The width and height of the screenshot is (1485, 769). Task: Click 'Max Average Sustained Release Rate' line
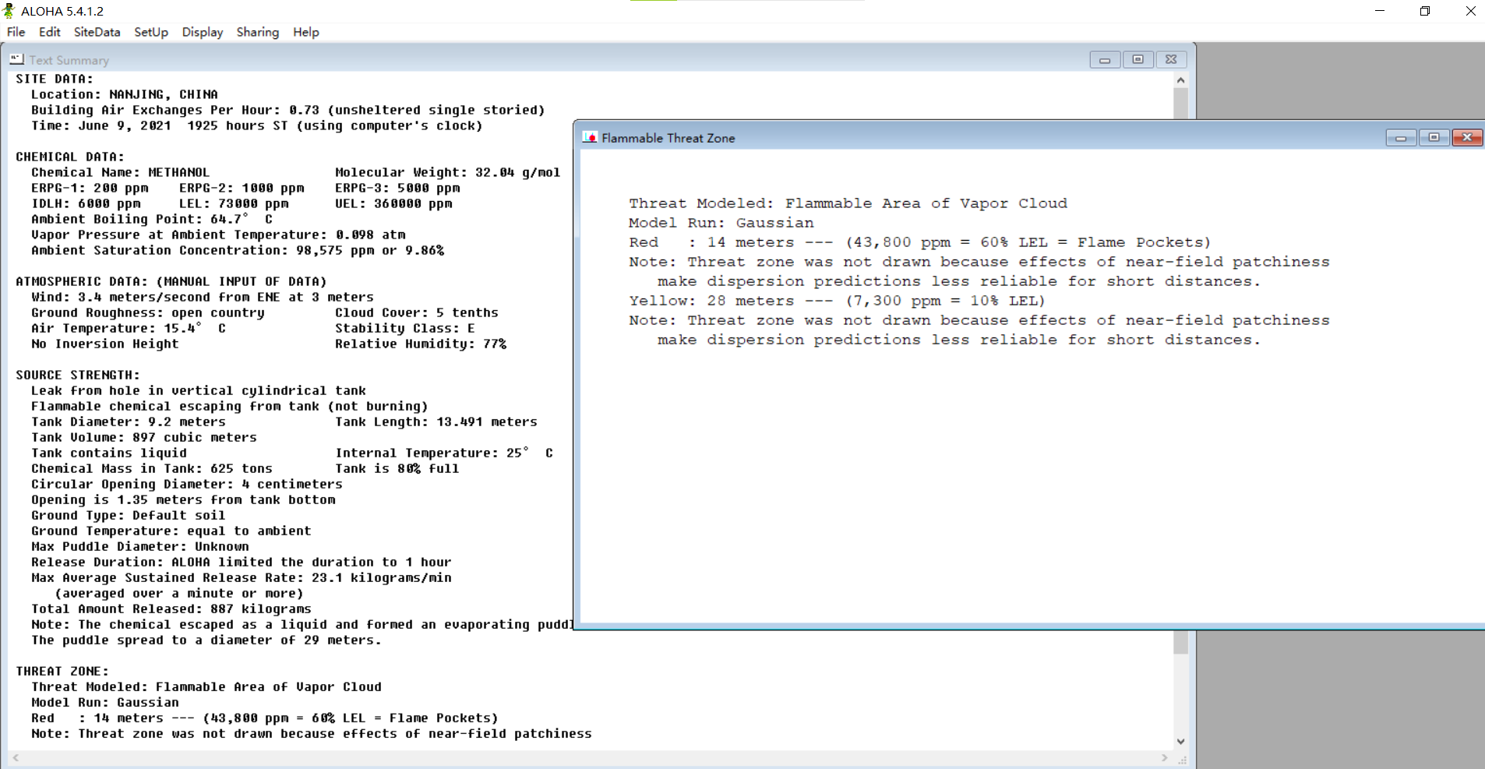coord(242,577)
